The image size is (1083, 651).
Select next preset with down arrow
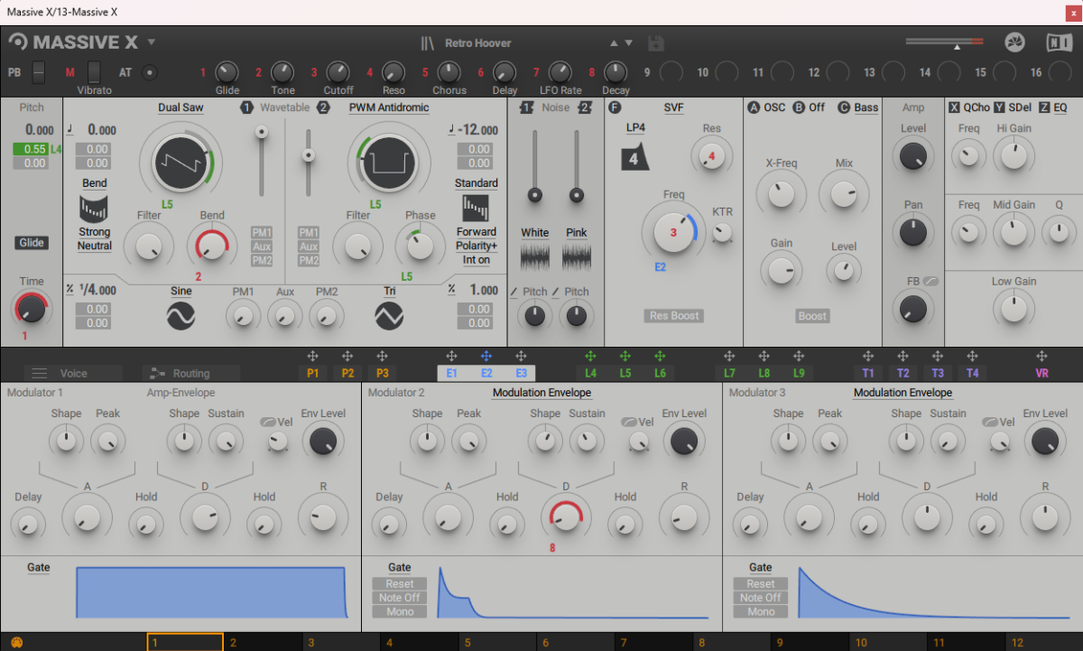[629, 42]
